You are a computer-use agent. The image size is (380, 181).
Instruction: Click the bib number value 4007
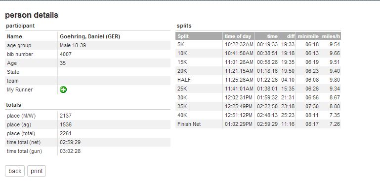(x=66, y=54)
